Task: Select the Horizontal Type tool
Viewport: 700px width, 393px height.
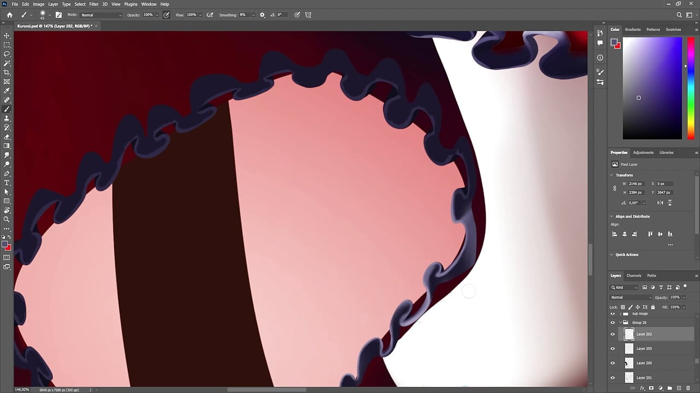Action: click(x=7, y=182)
